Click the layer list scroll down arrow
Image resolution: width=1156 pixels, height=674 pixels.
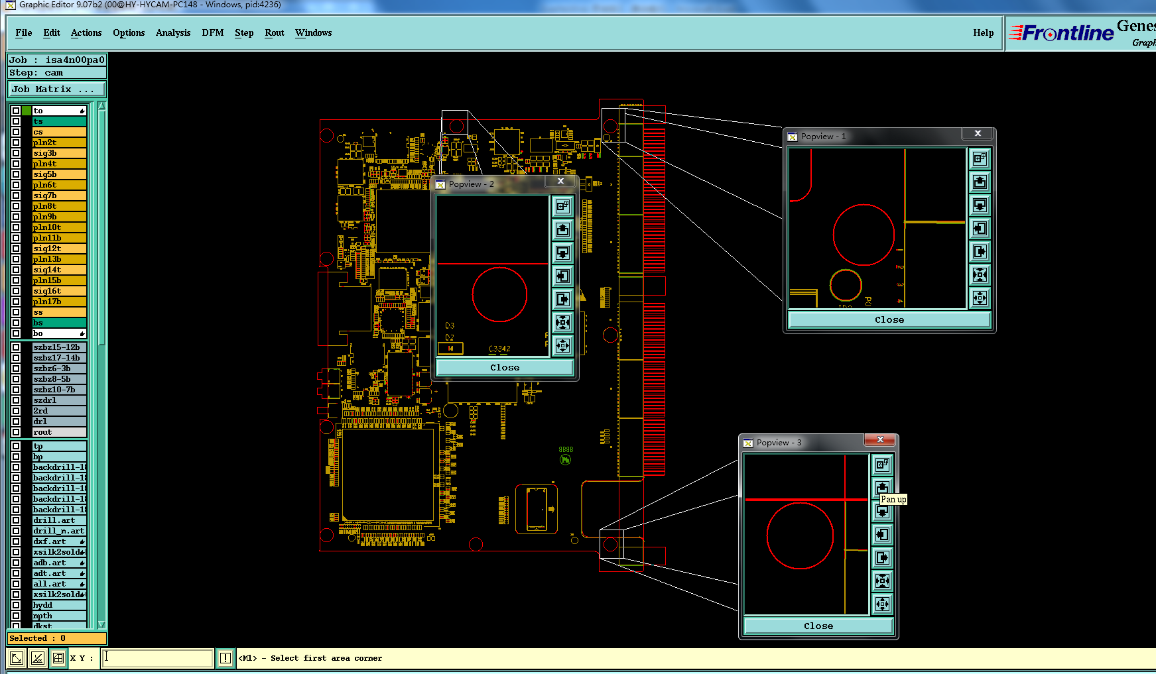101,624
